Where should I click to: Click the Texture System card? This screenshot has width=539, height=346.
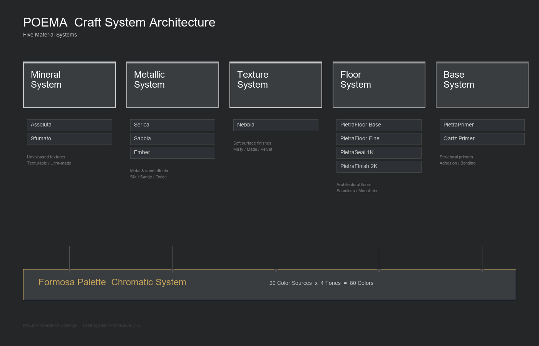pyautogui.click(x=276, y=85)
